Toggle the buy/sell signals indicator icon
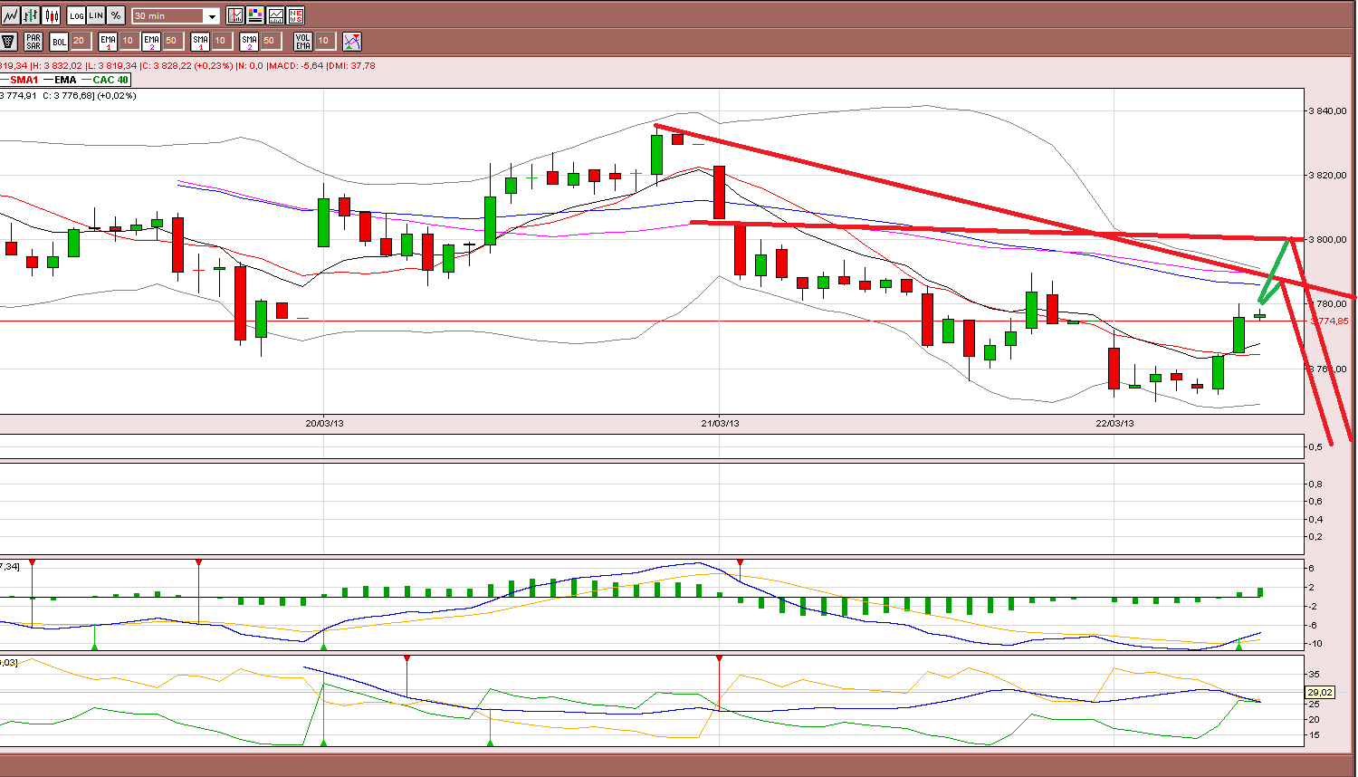The image size is (1358, 777). 351,41
